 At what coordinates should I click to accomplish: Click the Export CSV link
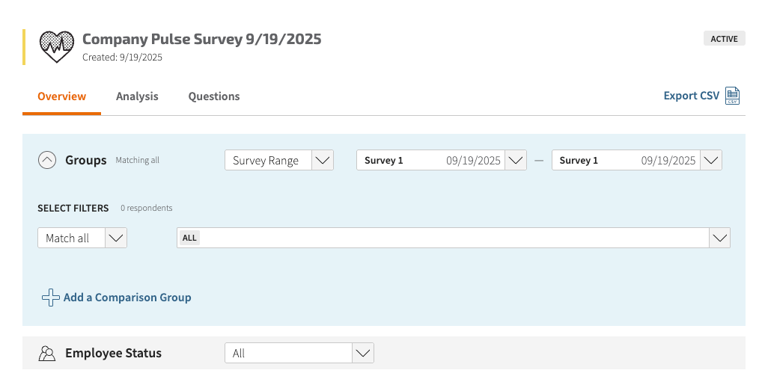[x=692, y=96]
